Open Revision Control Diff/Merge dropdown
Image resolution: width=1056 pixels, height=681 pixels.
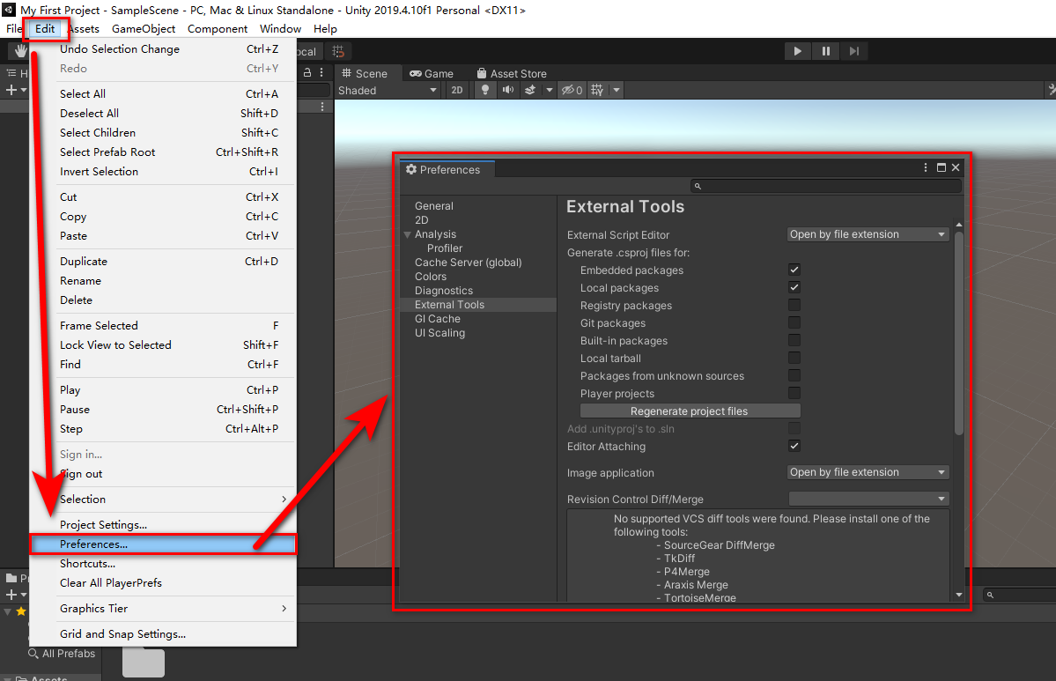coord(868,500)
